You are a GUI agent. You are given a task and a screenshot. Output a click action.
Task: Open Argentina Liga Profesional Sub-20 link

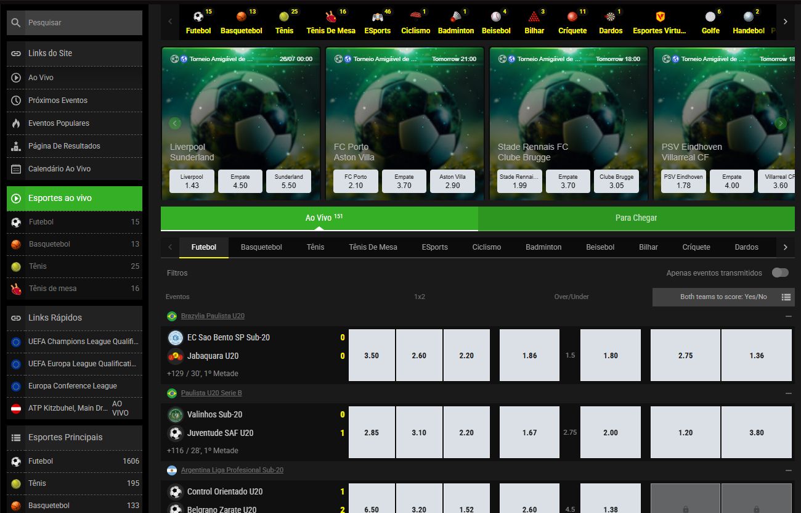(x=232, y=470)
